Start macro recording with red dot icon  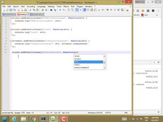107,10
